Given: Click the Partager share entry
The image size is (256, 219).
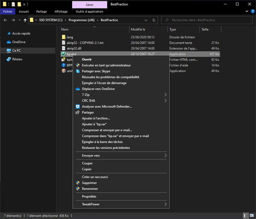Looking at the screenshot, I should [x=121, y=112].
